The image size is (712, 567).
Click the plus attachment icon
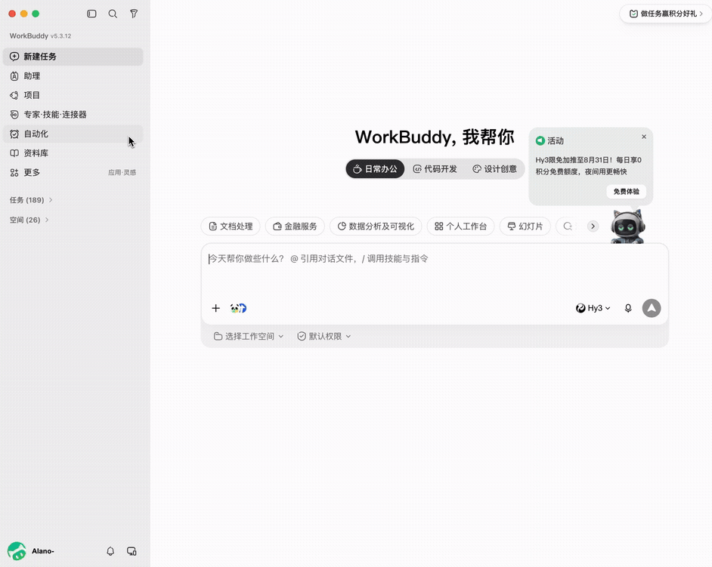pyautogui.click(x=215, y=309)
